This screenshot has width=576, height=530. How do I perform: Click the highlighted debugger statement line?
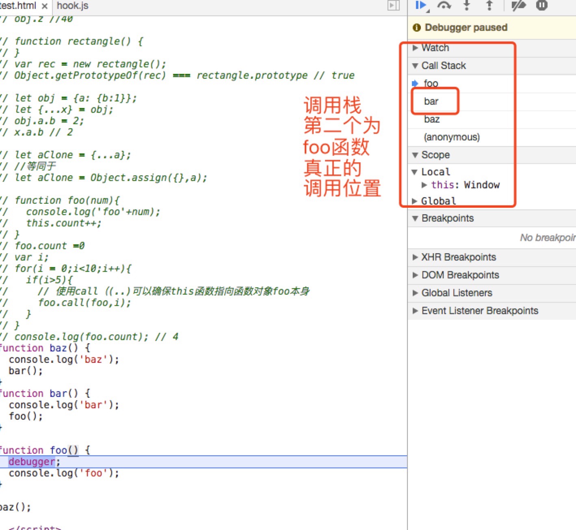click(x=203, y=462)
